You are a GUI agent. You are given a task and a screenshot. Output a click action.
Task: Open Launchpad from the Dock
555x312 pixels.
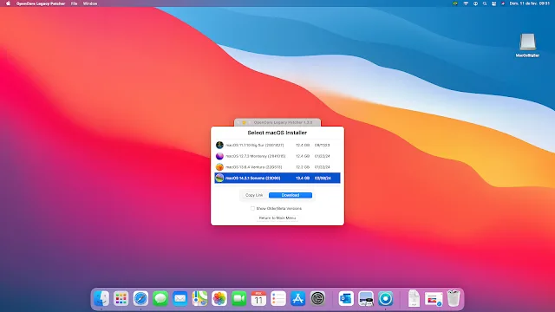(x=121, y=298)
